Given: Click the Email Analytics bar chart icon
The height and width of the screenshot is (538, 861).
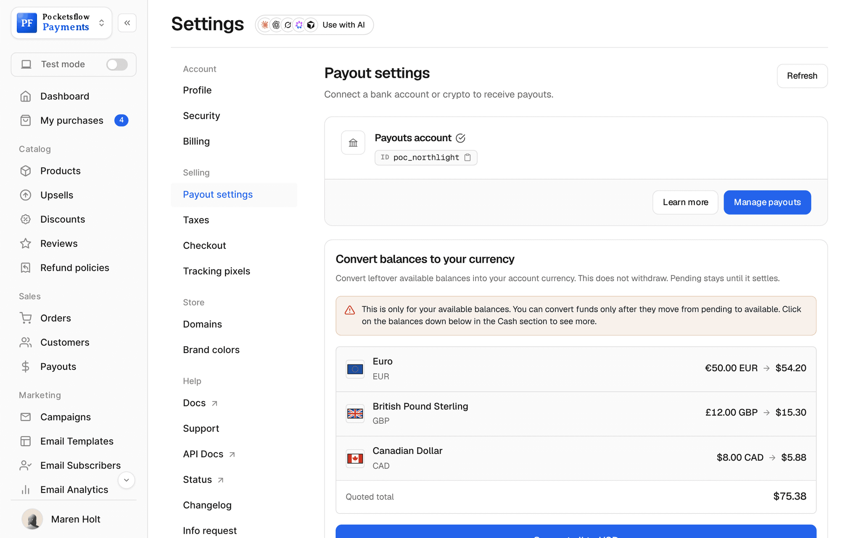Looking at the screenshot, I should (26, 490).
